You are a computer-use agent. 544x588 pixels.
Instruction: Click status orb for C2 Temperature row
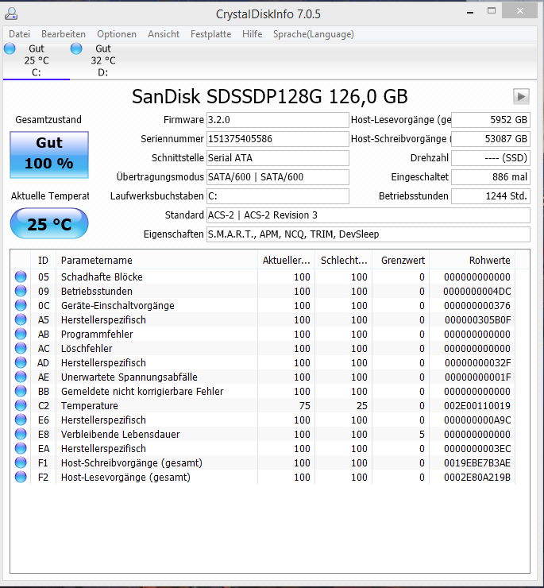[21, 405]
